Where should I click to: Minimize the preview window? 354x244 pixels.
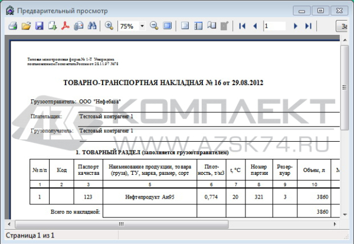pos(301,11)
